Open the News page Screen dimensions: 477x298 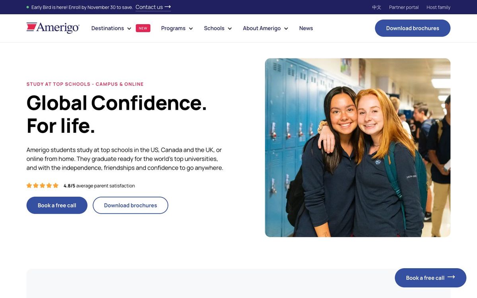pyautogui.click(x=306, y=28)
